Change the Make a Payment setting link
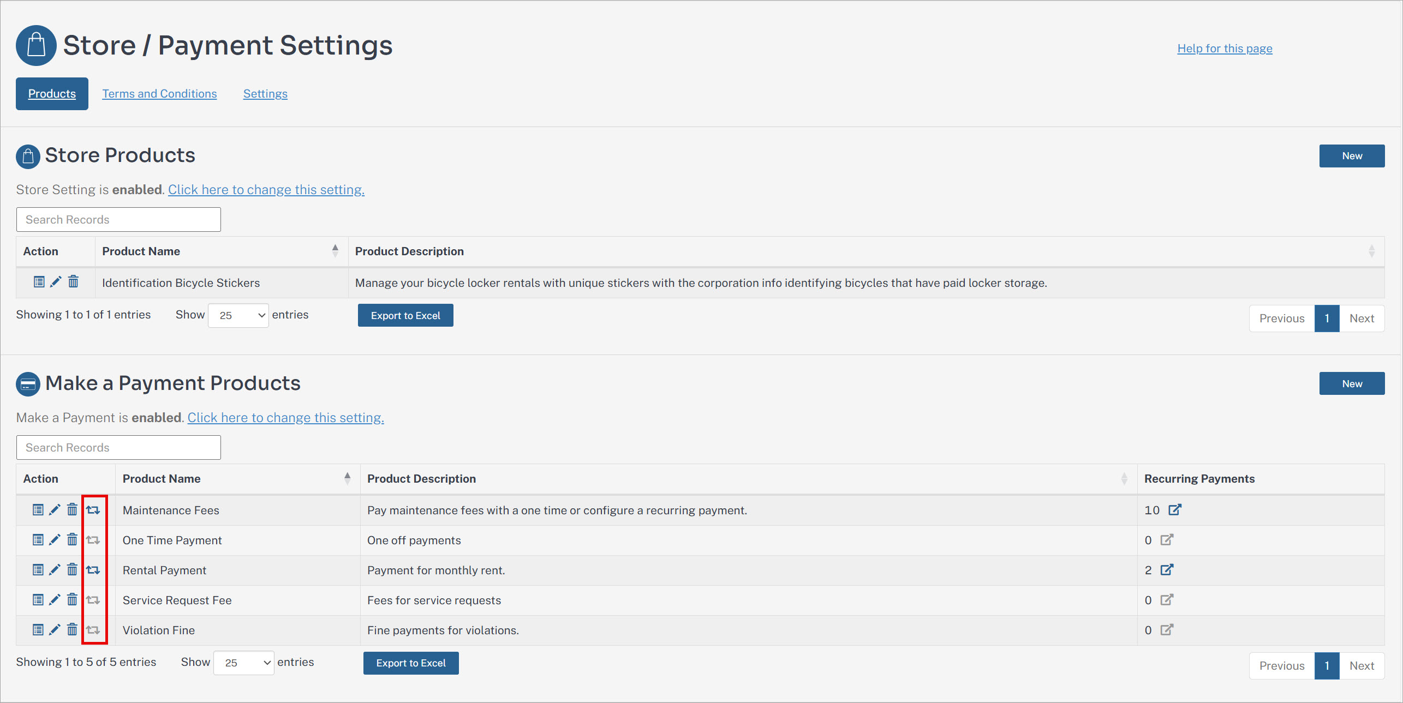The image size is (1403, 703). tap(286, 418)
